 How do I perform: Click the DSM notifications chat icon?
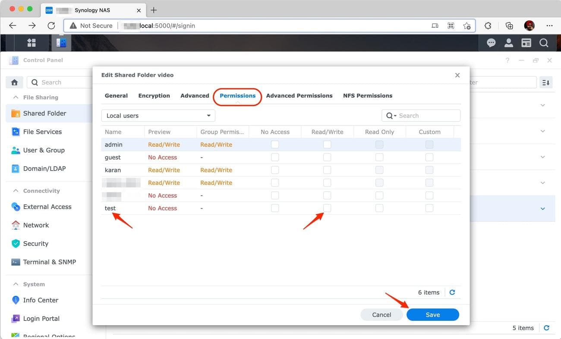tap(491, 43)
